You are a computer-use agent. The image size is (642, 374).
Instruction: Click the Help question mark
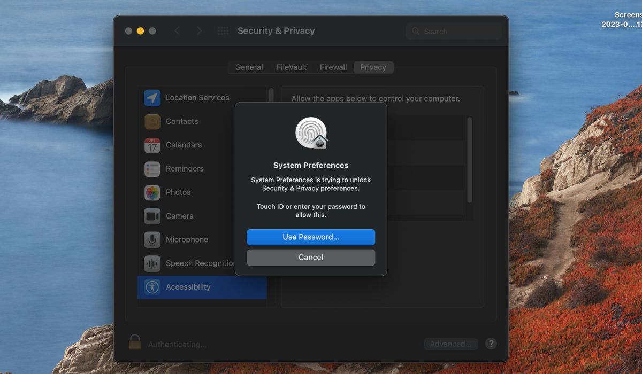coord(491,344)
